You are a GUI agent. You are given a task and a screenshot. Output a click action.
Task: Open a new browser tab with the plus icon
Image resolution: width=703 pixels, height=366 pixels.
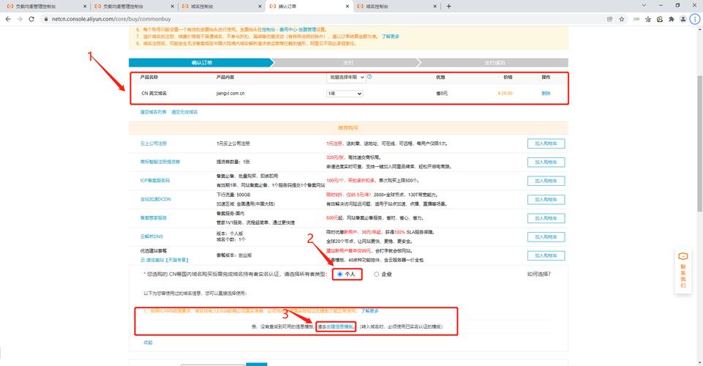pos(448,6)
